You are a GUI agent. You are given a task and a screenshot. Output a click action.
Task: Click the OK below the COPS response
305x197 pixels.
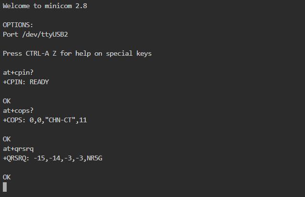7,139
